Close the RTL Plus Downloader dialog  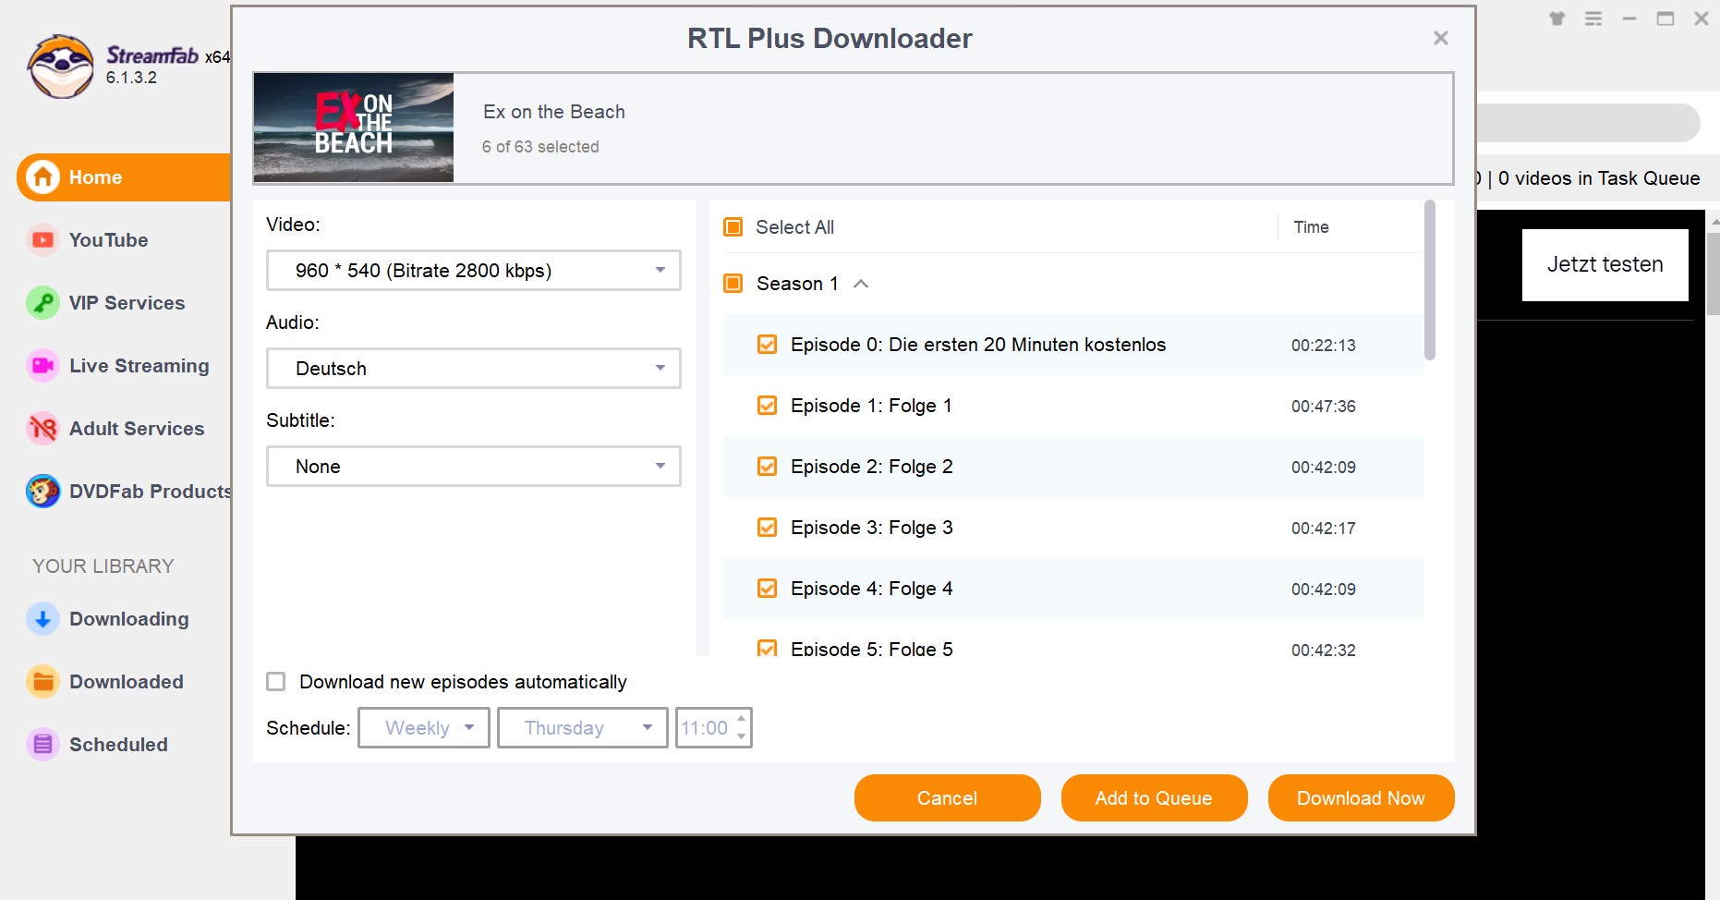(x=1441, y=38)
